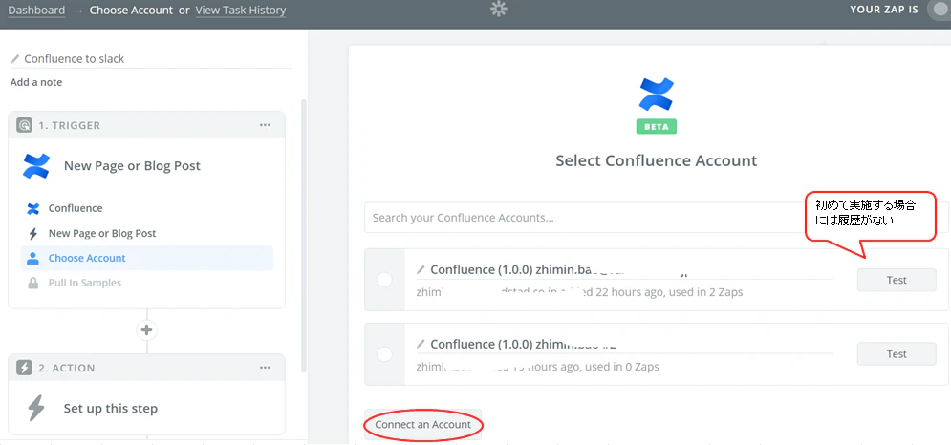Open the Trigger step options menu

click(265, 125)
